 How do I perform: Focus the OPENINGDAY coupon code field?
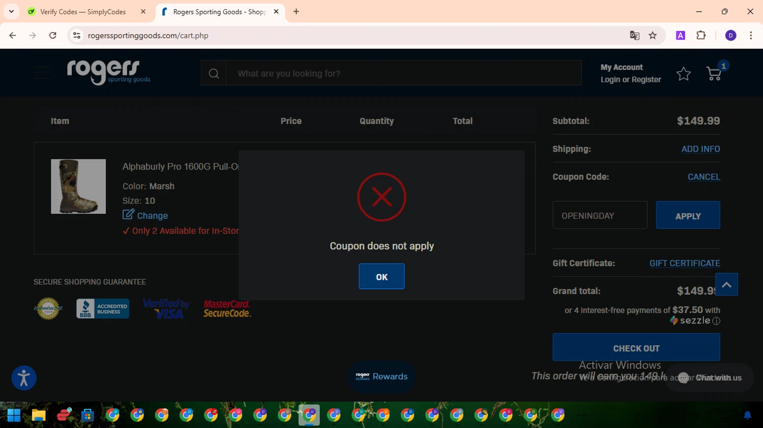coord(600,215)
